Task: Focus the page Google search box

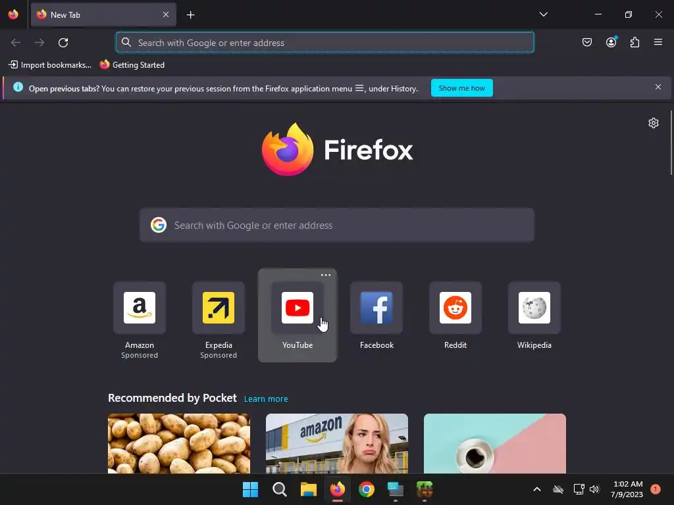Action: 337,226
